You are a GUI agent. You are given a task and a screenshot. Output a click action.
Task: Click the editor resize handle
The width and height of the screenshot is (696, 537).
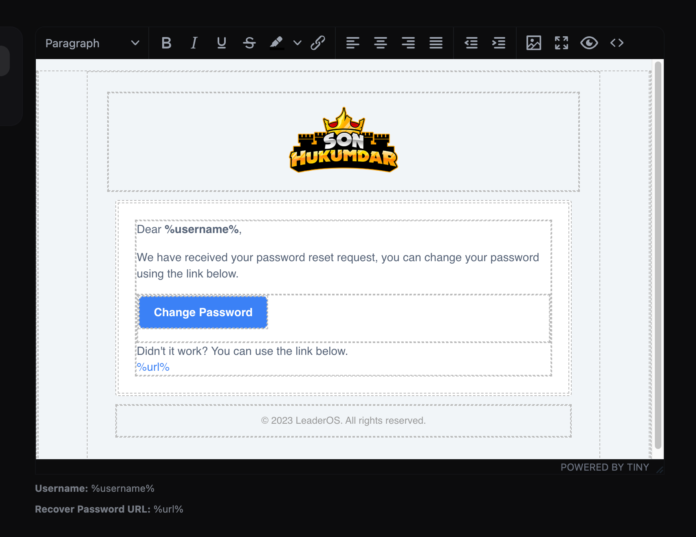click(660, 469)
